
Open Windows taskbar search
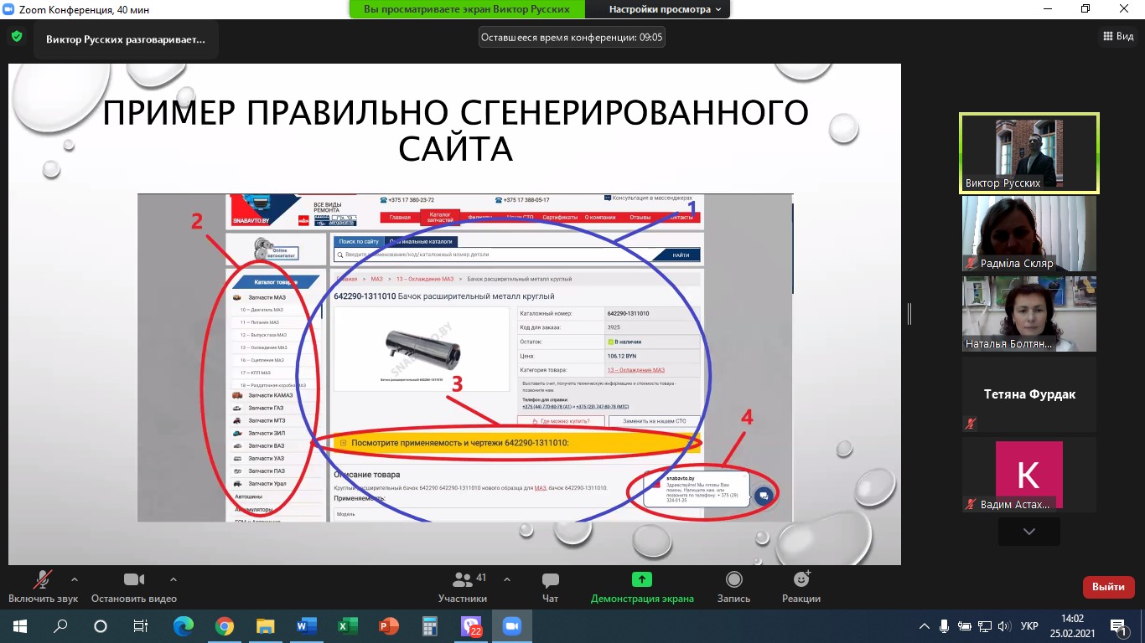[x=60, y=625]
